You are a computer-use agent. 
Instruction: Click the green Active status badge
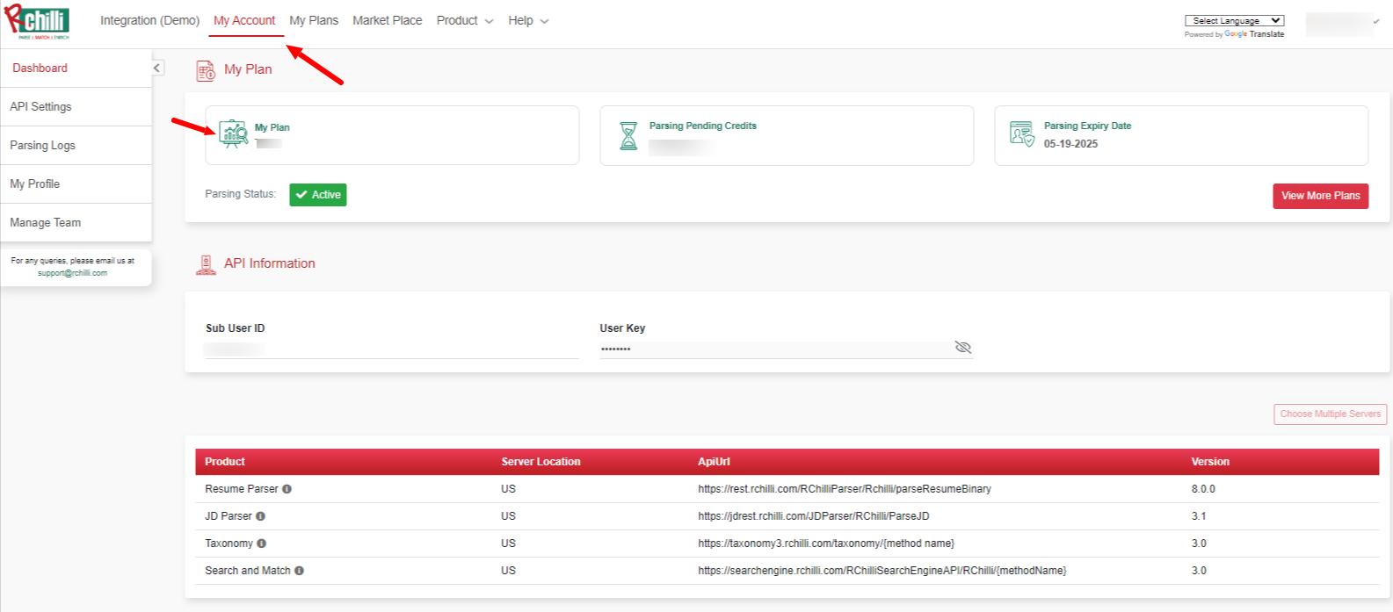(318, 195)
